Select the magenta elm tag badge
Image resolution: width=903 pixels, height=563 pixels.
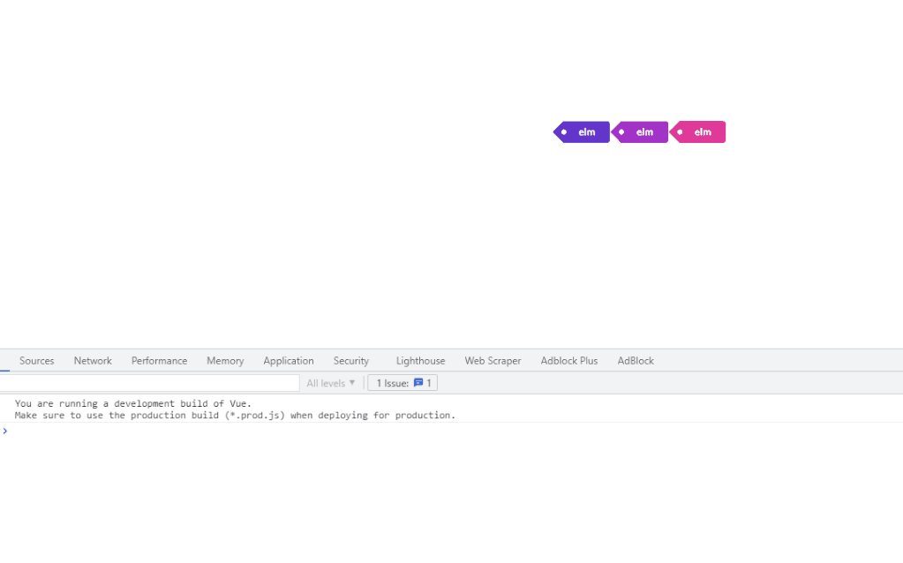click(643, 131)
